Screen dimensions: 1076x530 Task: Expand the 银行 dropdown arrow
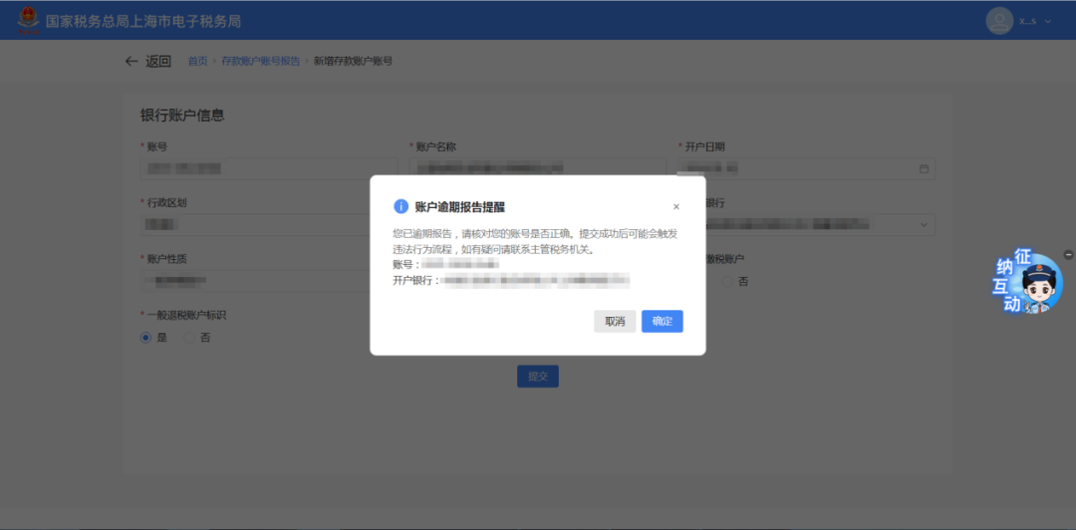924,225
